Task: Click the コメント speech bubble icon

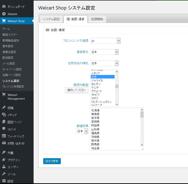Action: point(4,129)
